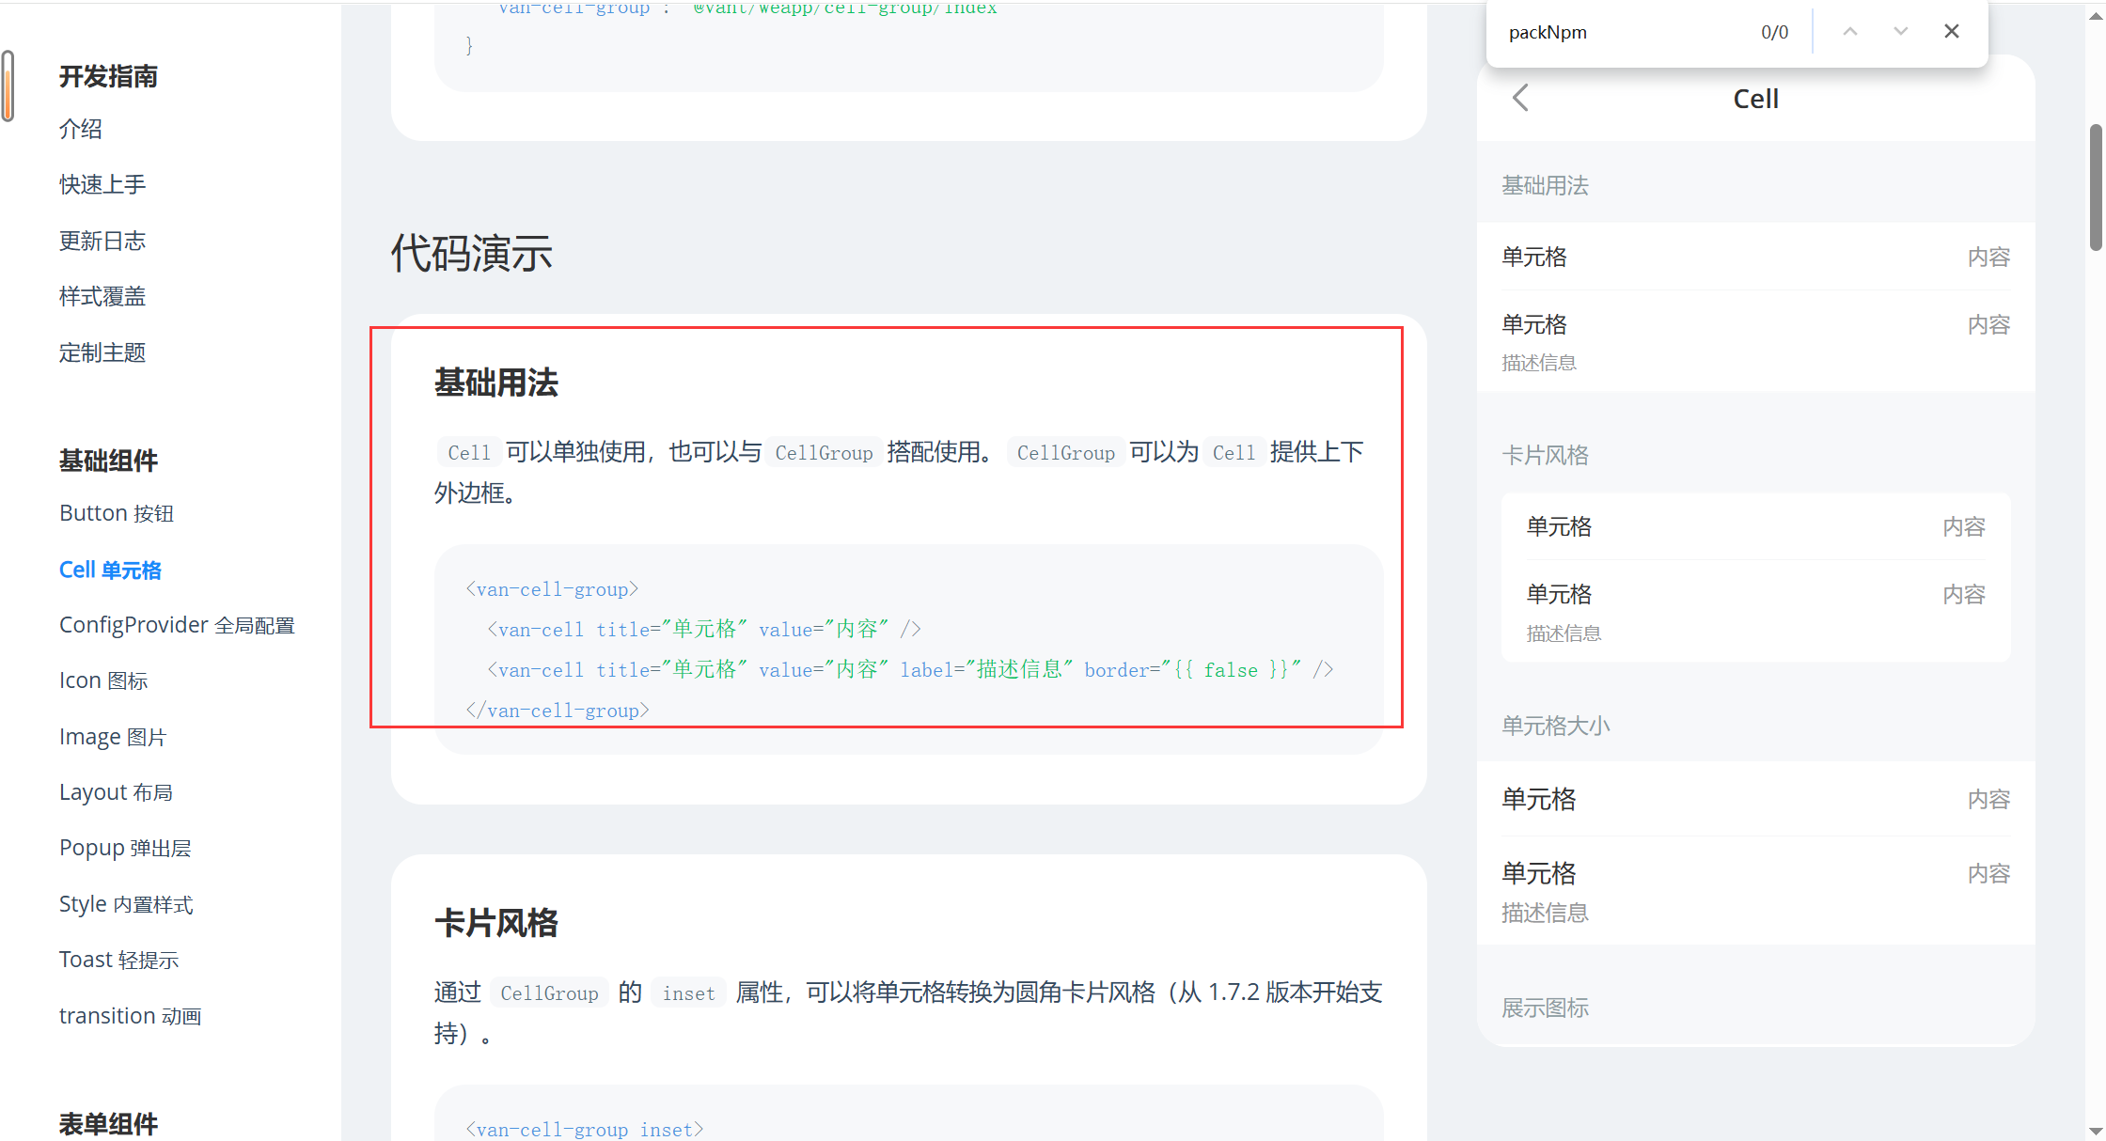Go to the previous search match
The width and height of the screenshot is (2106, 1141).
pyautogui.click(x=1849, y=32)
